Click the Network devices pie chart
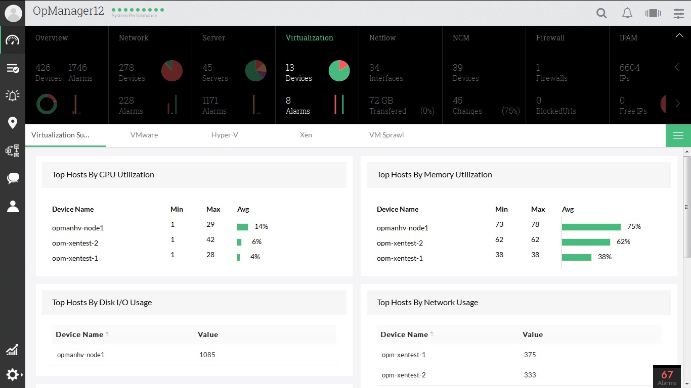 coord(172,71)
